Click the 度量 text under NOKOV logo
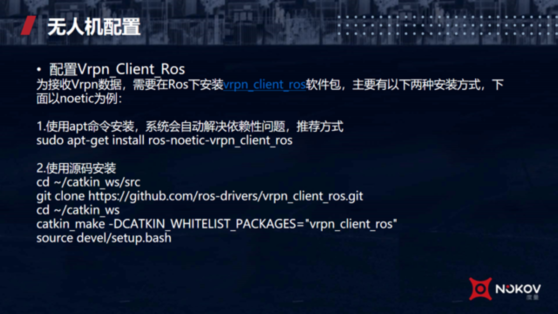This screenshot has height=314, width=558. tap(533, 297)
